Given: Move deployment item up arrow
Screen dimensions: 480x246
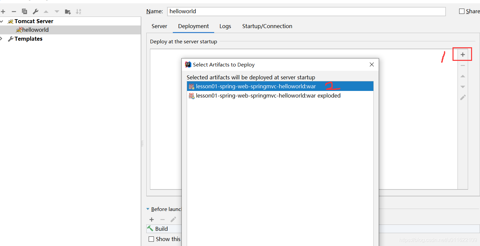Looking at the screenshot, I should tap(463, 76).
